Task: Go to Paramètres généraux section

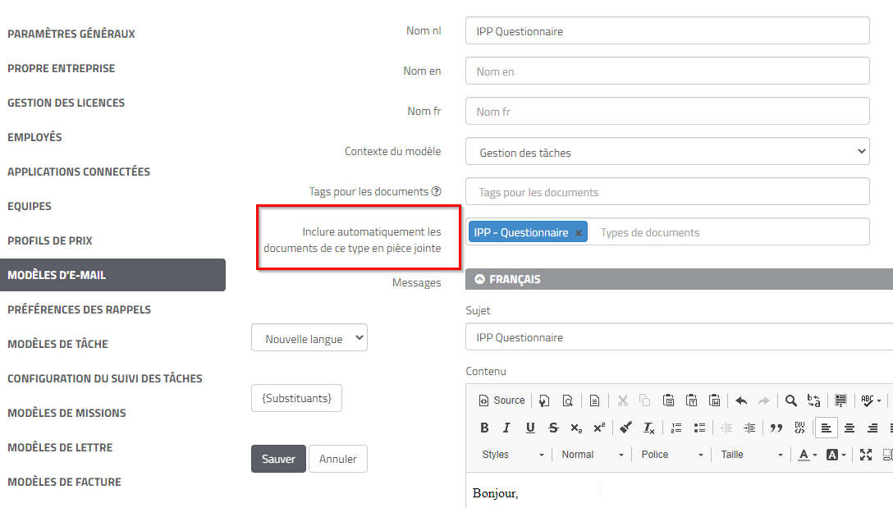Action: (x=71, y=34)
